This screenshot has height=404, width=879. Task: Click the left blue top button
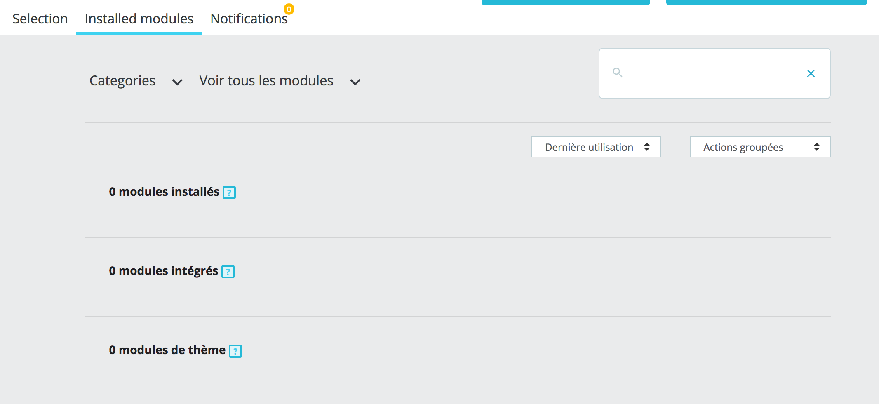(565, 2)
